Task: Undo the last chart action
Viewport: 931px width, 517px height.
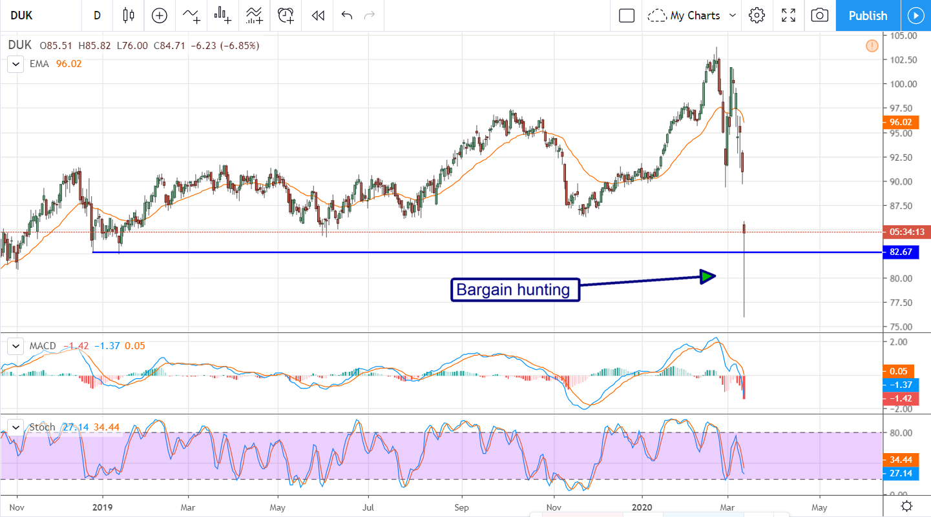Action: (347, 15)
